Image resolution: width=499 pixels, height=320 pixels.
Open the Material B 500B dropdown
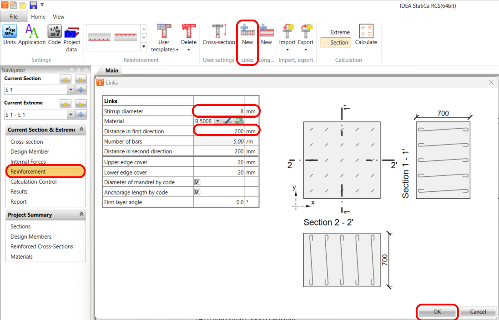tap(217, 121)
